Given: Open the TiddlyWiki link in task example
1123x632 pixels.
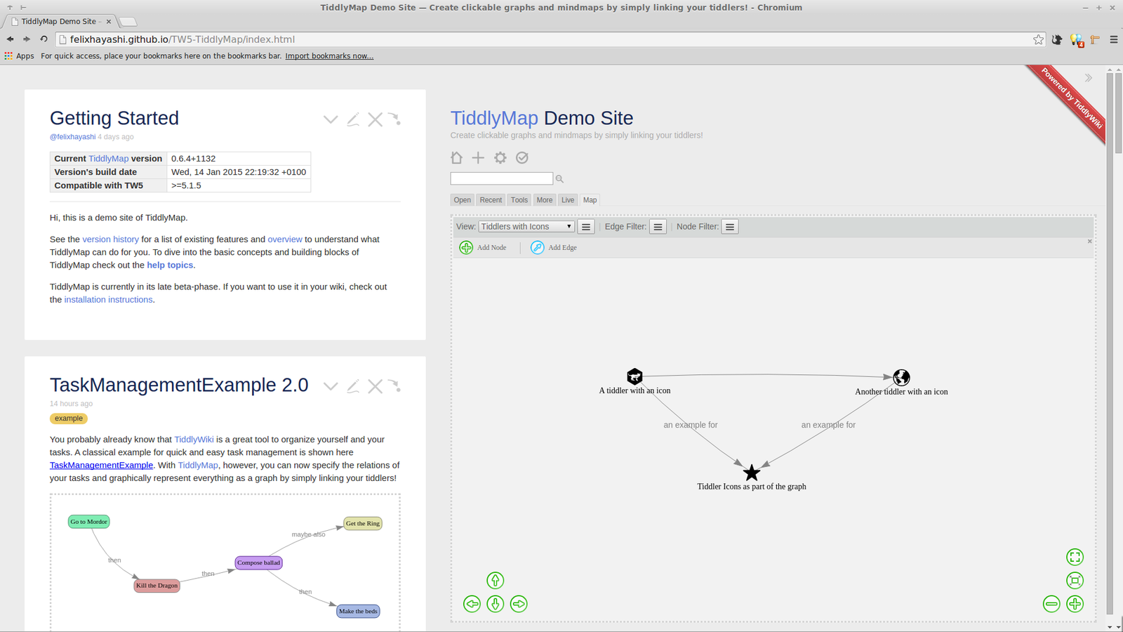Looking at the screenshot, I should point(194,440).
